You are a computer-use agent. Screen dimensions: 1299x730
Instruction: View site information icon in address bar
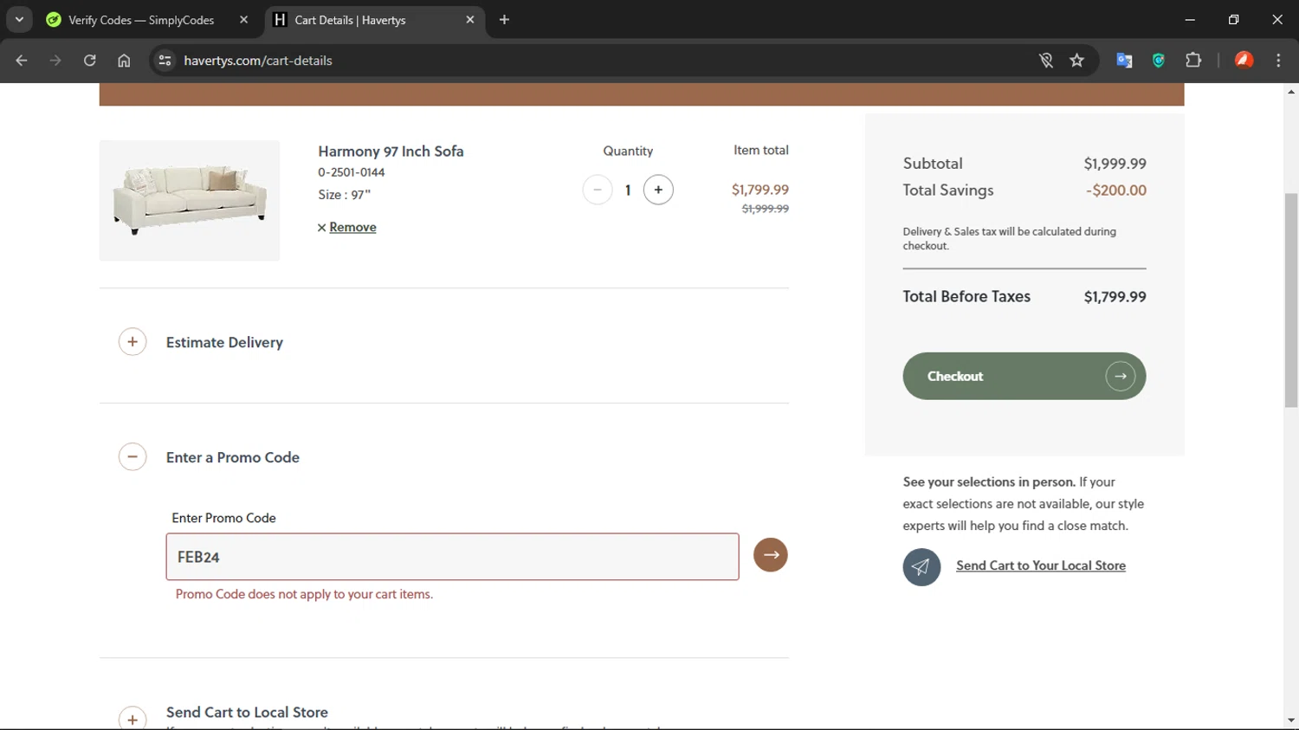(x=165, y=61)
